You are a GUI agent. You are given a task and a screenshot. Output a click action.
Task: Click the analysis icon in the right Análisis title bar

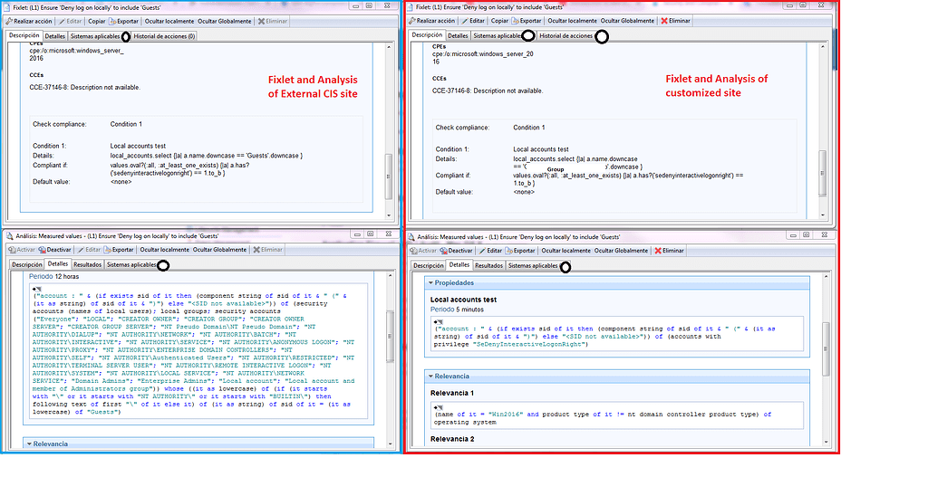click(x=411, y=236)
